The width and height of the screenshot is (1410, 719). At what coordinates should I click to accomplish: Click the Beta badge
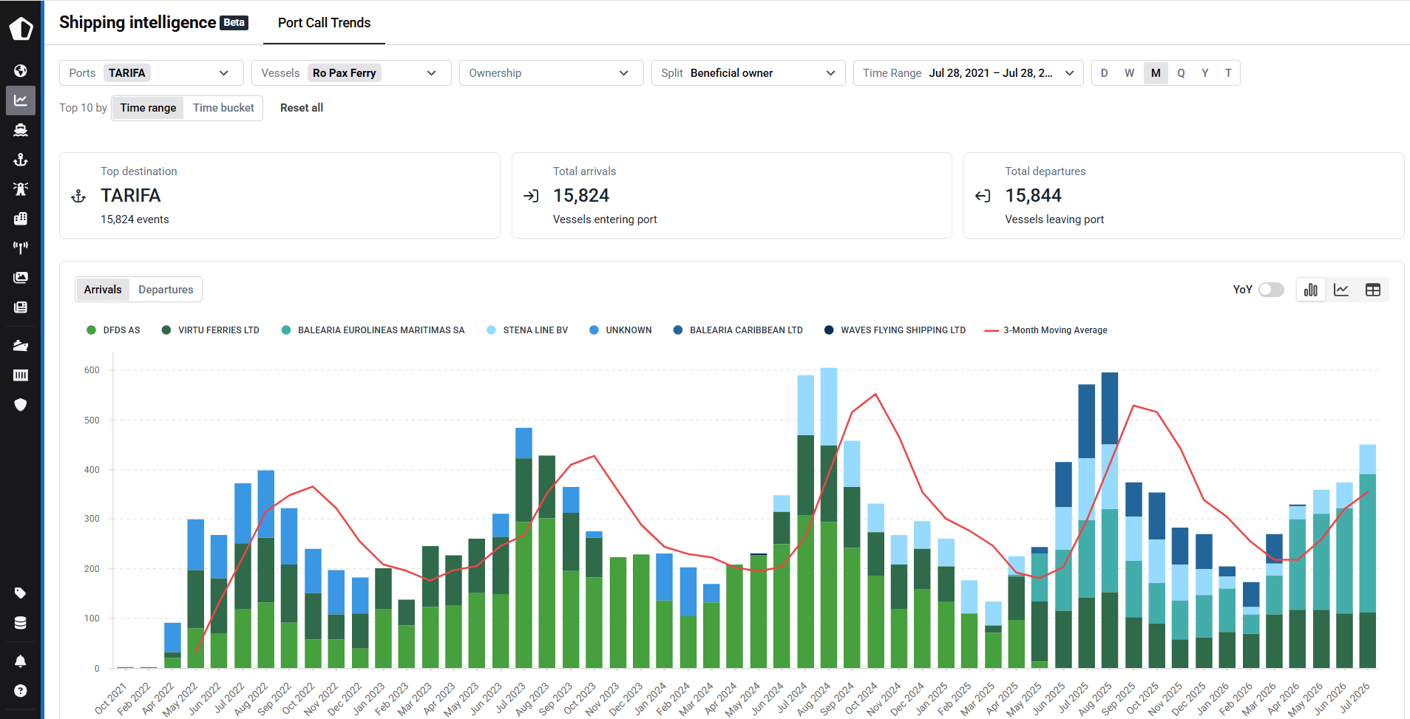pos(234,23)
